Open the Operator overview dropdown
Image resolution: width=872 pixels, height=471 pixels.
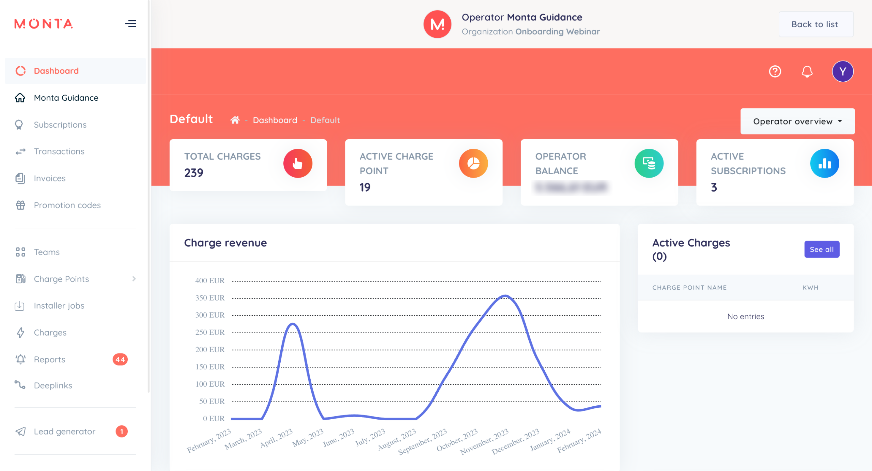(797, 121)
